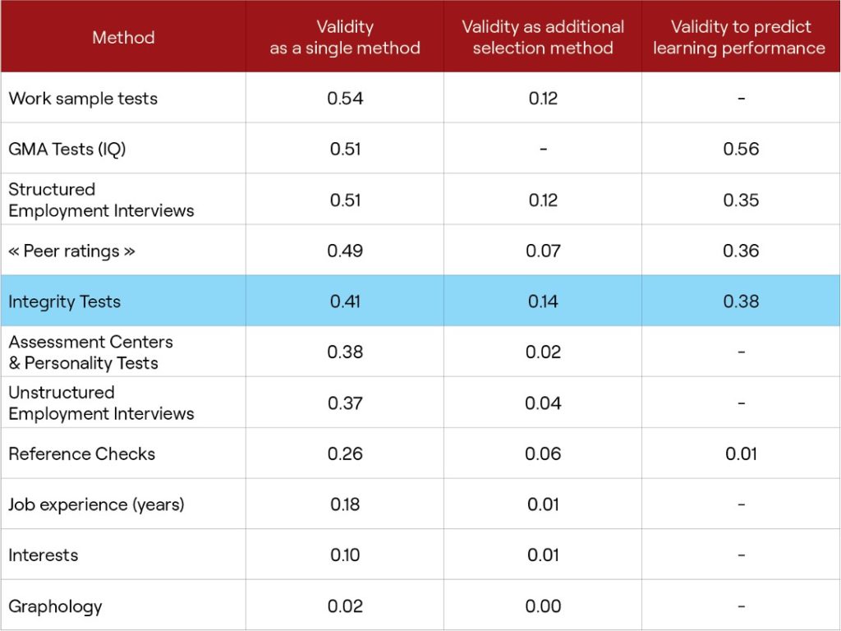This screenshot has width=841, height=631.
Task: Select the Graphology row label
Action: [53, 606]
